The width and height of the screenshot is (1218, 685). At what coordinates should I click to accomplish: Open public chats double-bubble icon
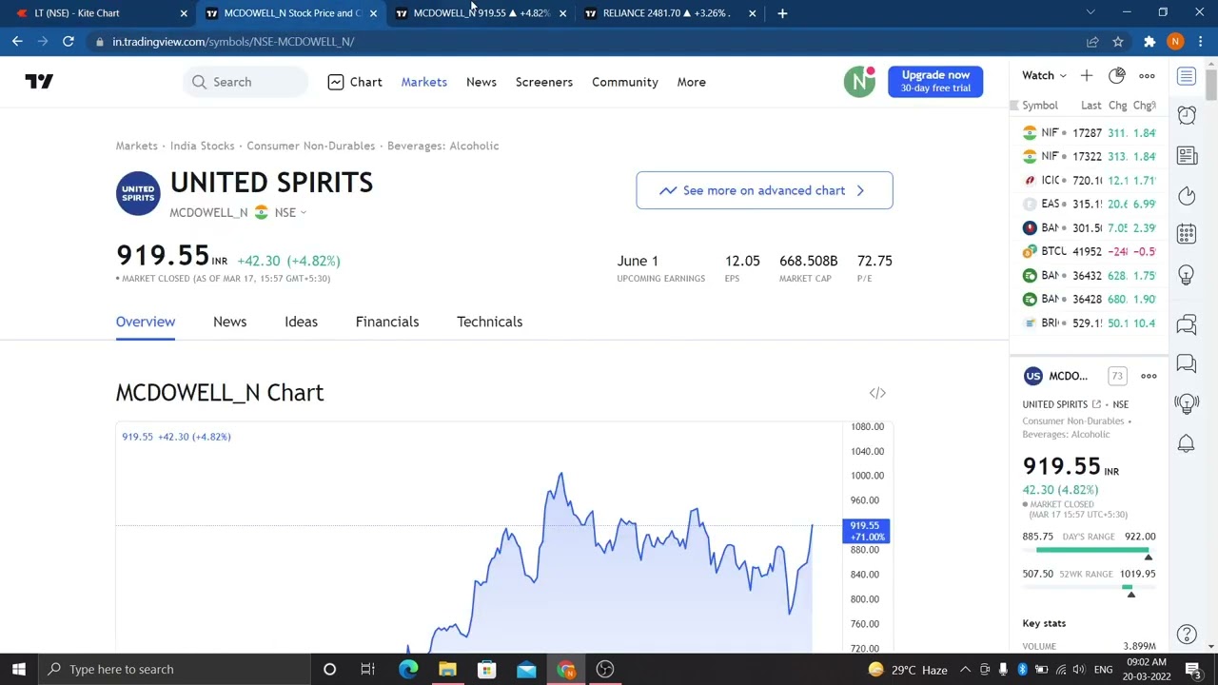click(1187, 324)
